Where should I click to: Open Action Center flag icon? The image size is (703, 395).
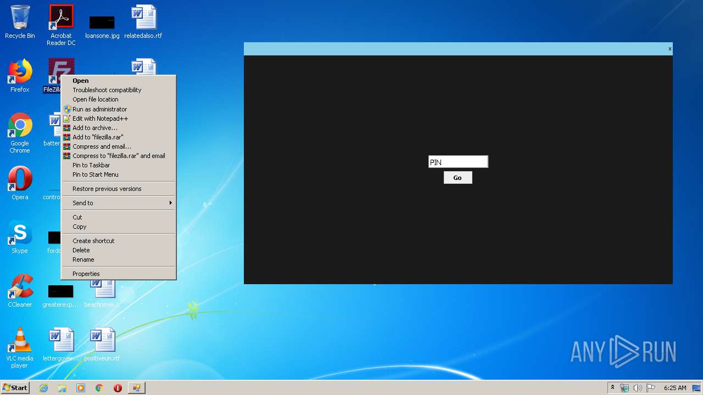pyautogui.click(x=651, y=388)
